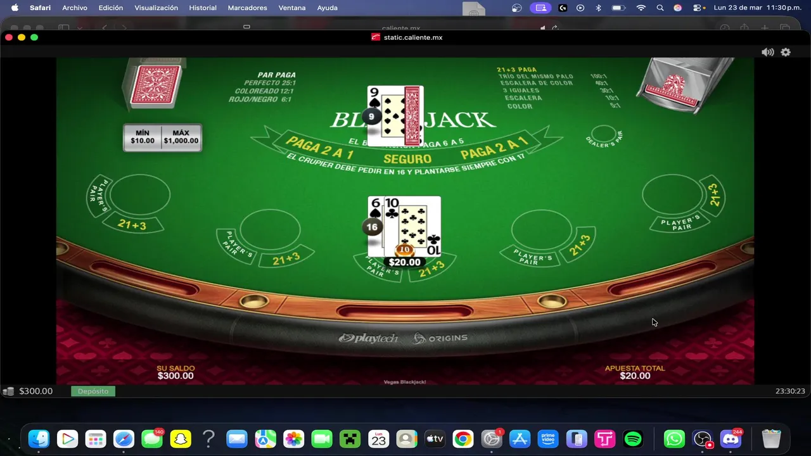Open Safari compass icon in Dock
811x456 pixels.
point(124,439)
